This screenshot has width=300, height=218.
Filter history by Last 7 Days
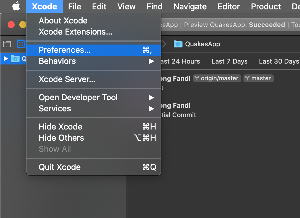pos(229,62)
